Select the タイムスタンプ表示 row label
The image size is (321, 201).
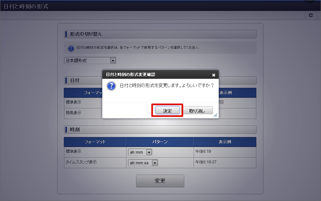point(81,162)
